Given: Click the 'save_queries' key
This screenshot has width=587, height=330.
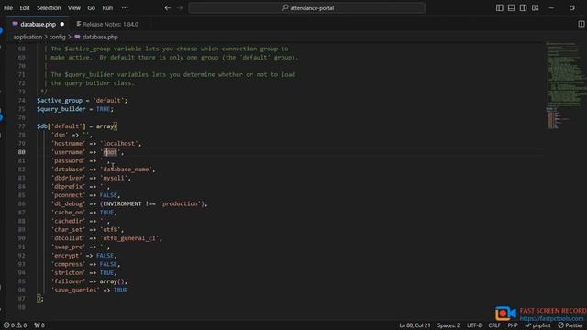Looking at the screenshot, I should tap(75, 291).
